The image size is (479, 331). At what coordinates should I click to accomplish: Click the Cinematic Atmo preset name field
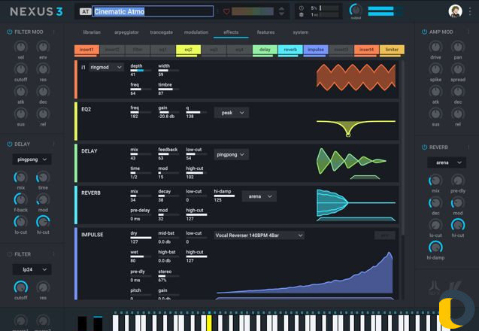[153, 11]
